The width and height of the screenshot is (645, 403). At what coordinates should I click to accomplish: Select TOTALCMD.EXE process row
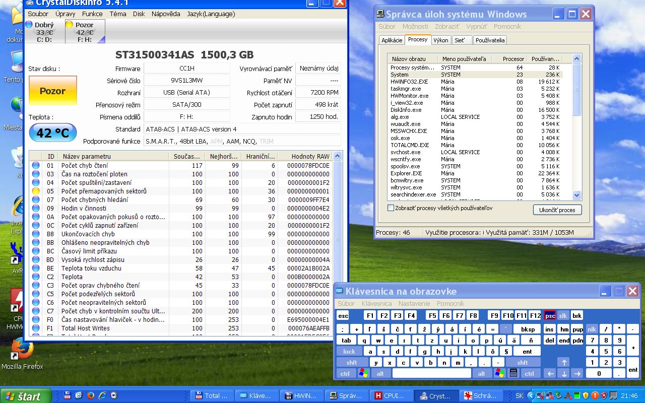tap(476, 145)
